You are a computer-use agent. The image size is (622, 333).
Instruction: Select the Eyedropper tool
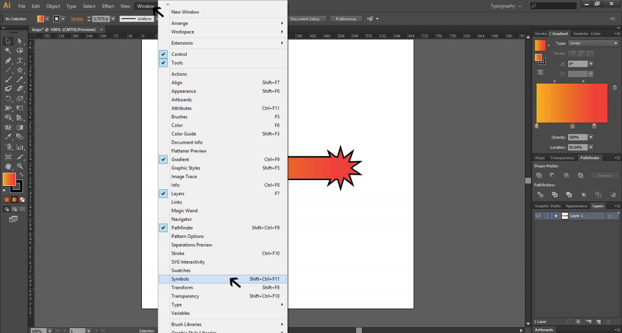coord(8,137)
